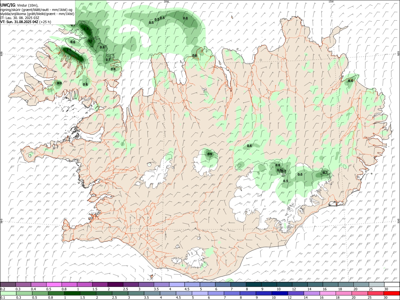Click the 2.1 precipitation value in the Westfjords

(69, 50)
